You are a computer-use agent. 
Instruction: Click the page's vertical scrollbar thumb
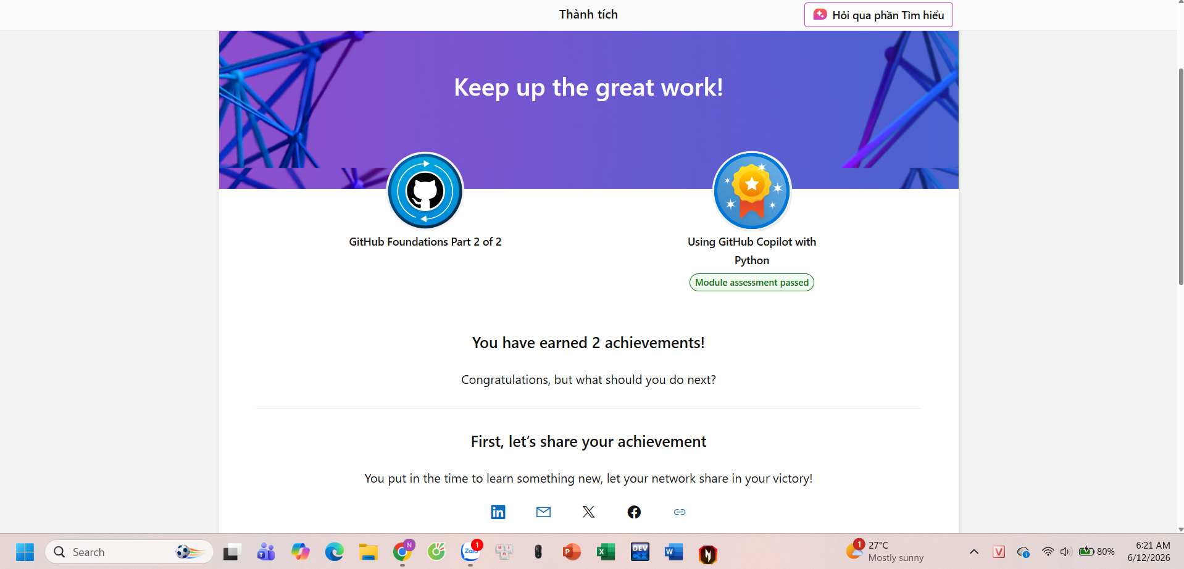1180,176
